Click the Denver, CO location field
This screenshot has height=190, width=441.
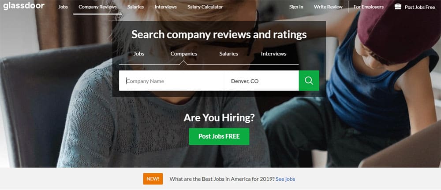click(262, 80)
